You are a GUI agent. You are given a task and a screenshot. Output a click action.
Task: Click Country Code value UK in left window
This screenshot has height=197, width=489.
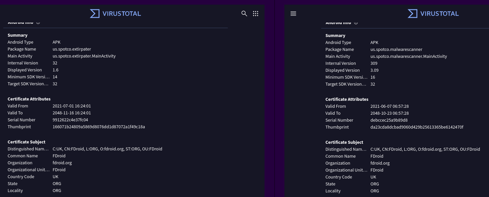56,177
